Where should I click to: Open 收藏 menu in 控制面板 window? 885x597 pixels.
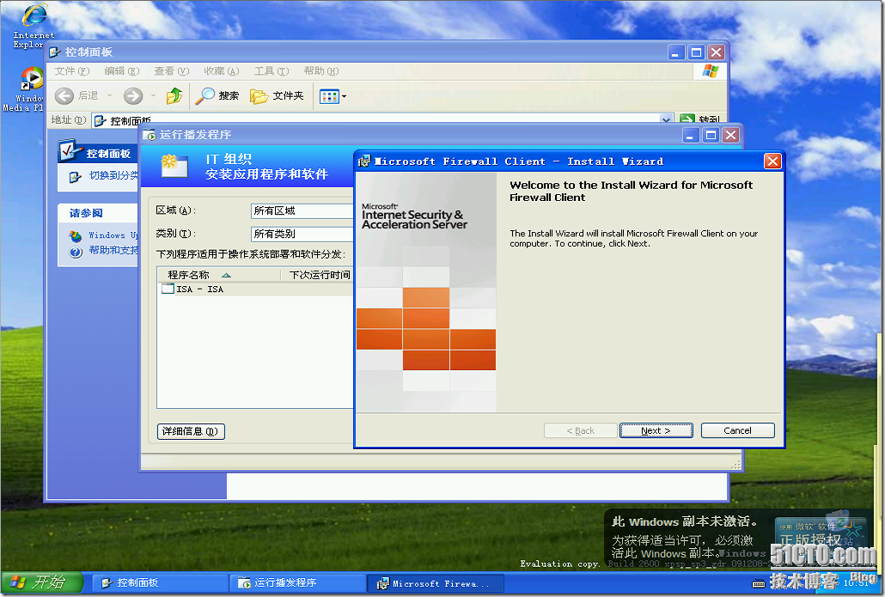point(222,71)
